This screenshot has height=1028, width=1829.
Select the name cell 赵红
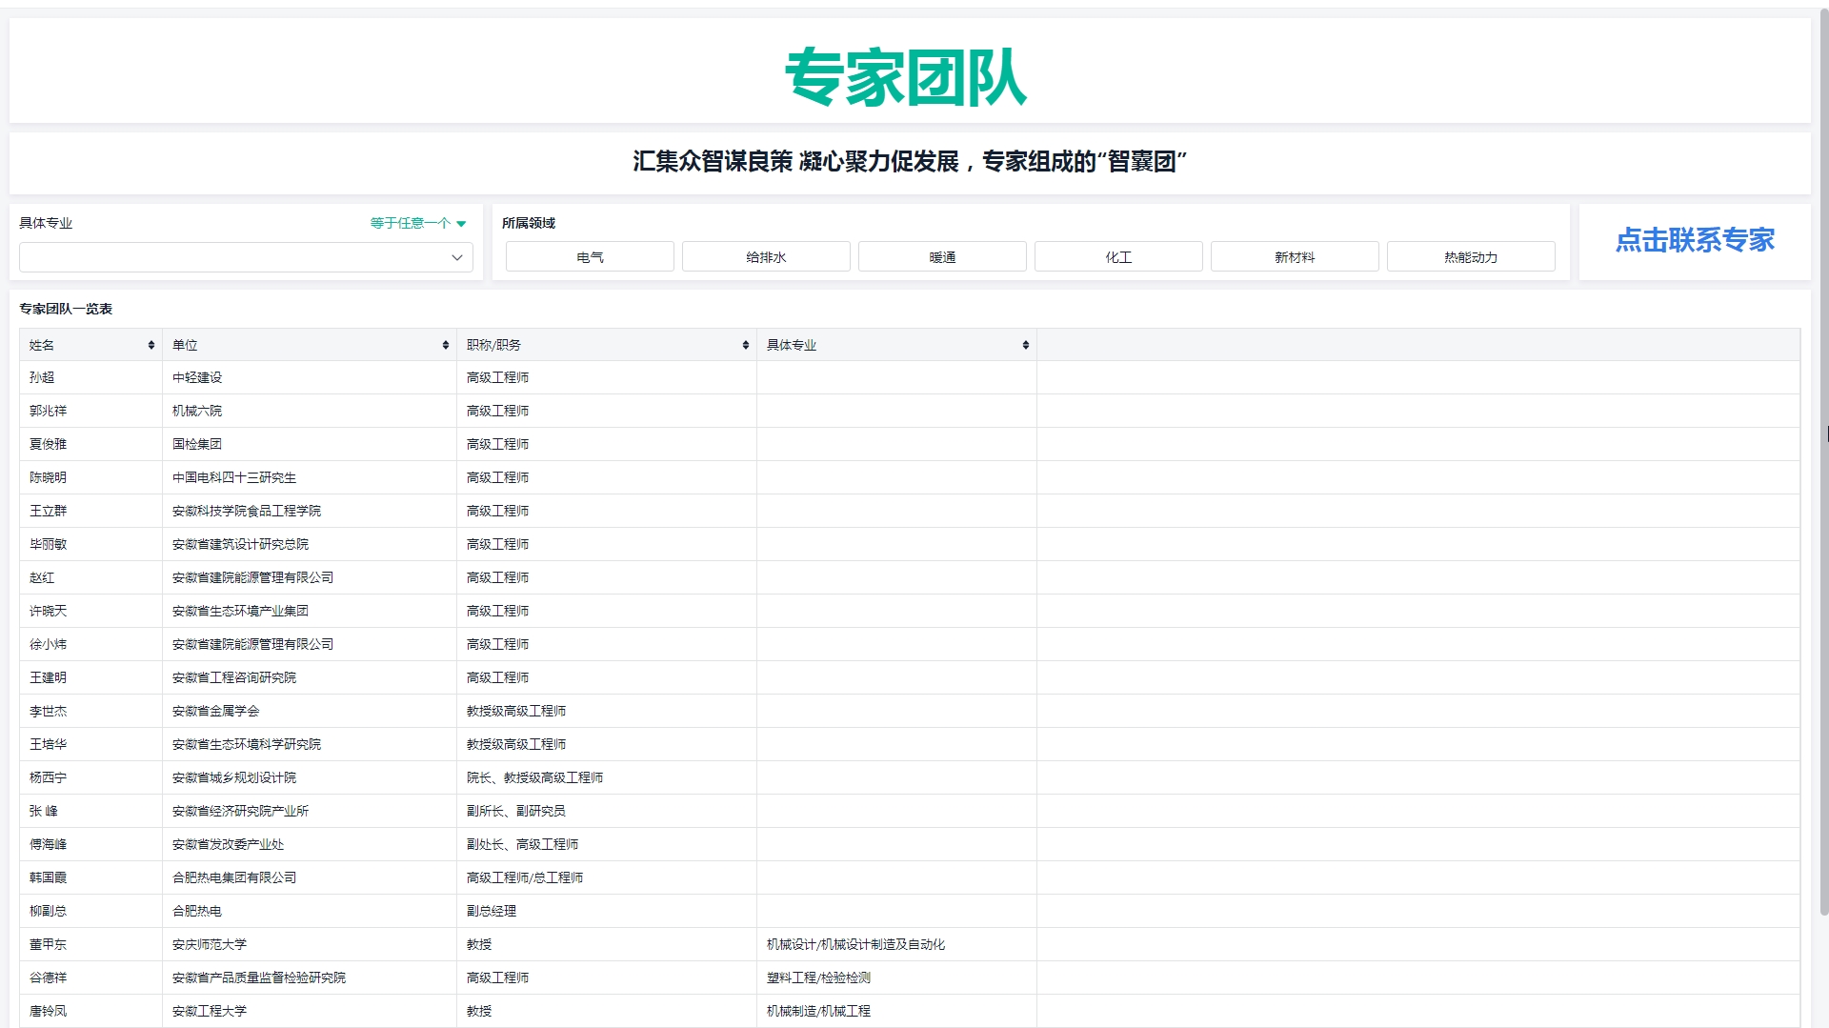(x=90, y=577)
